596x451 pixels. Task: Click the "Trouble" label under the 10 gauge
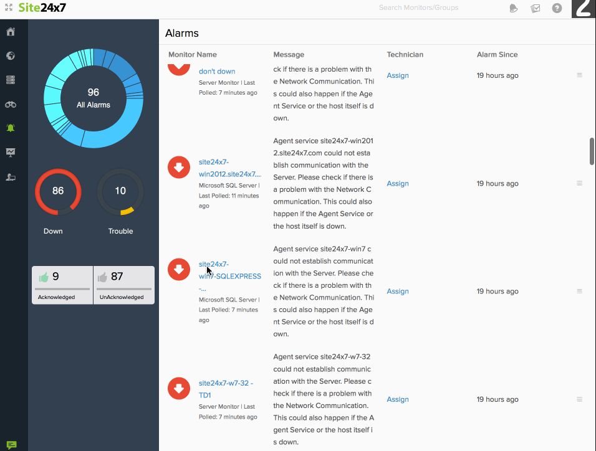click(x=120, y=231)
